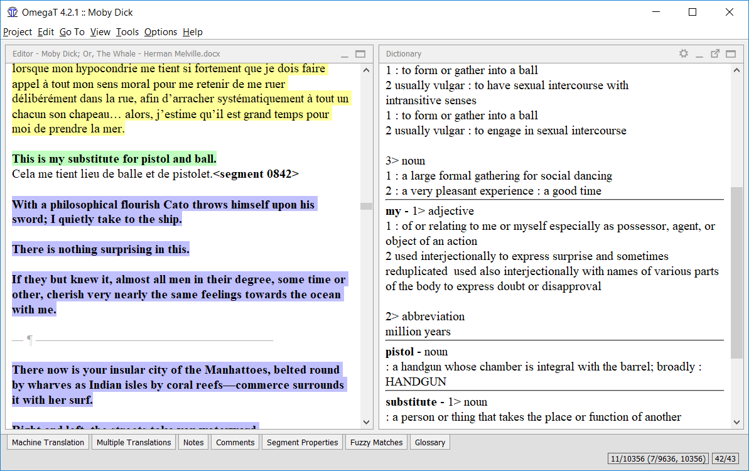The height and width of the screenshot is (471, 749).
Task: Undock the Dictionary pane
Action: click(x=715, y=53)
